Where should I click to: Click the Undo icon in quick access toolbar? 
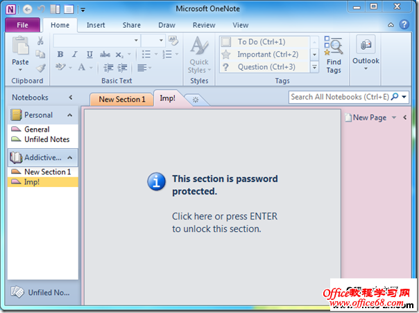click(x=41, y=9)
